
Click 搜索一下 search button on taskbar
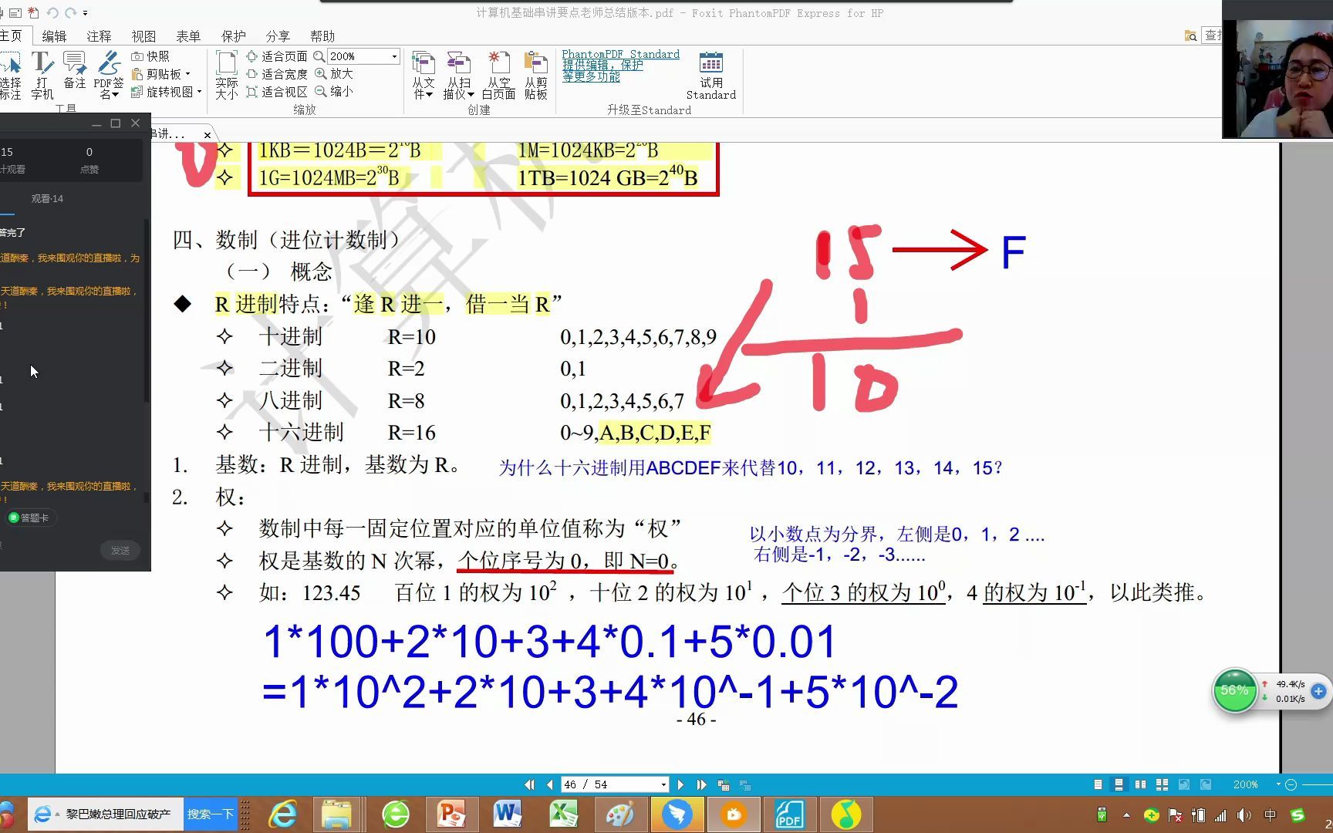tap(210, 814)
